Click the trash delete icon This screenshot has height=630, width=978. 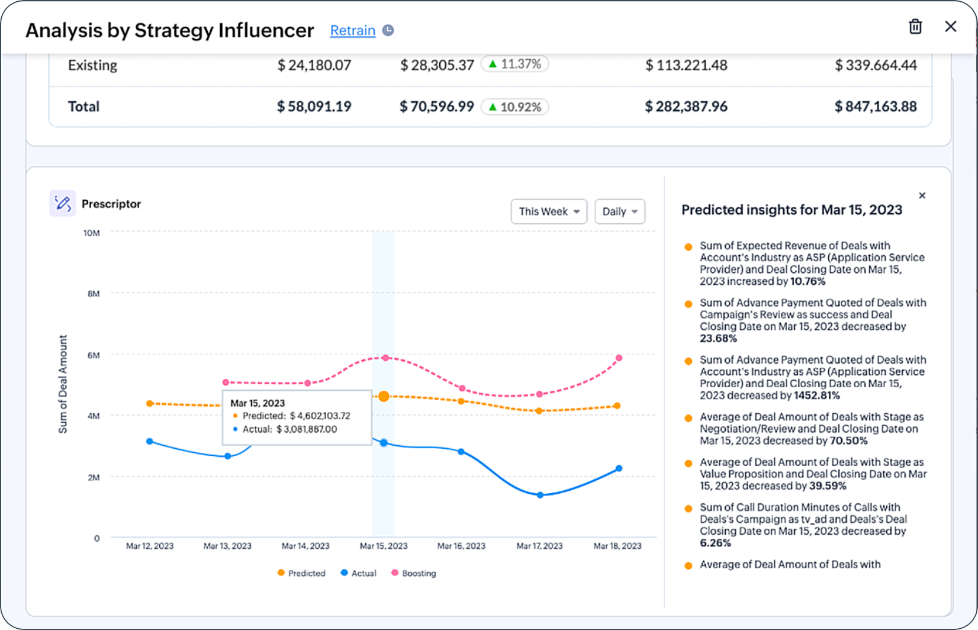click(x=915, y=27)
